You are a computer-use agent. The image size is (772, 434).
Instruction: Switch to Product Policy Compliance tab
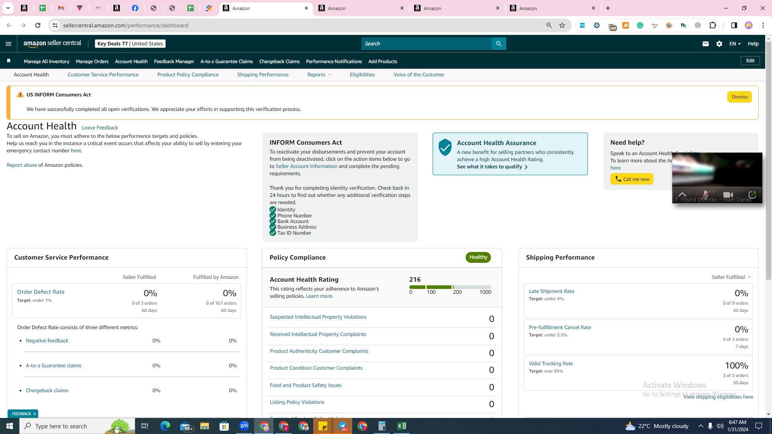(x=188, y=75)
